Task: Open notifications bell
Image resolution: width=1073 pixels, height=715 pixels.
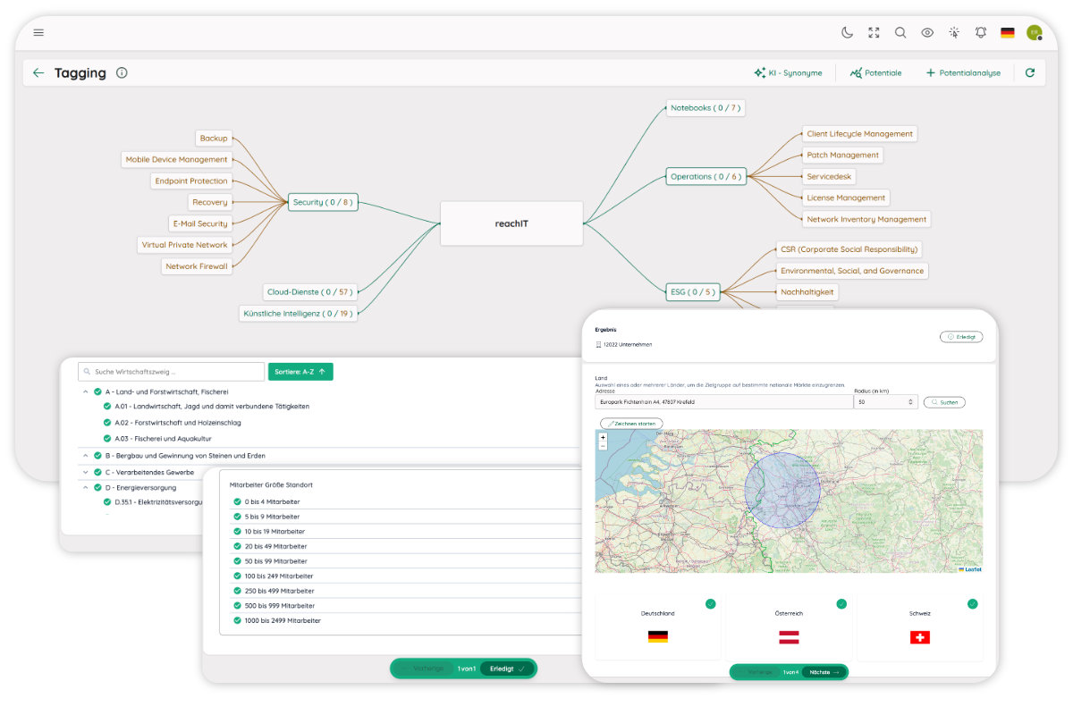Action: pyautogui.click(x=981, y=32)
